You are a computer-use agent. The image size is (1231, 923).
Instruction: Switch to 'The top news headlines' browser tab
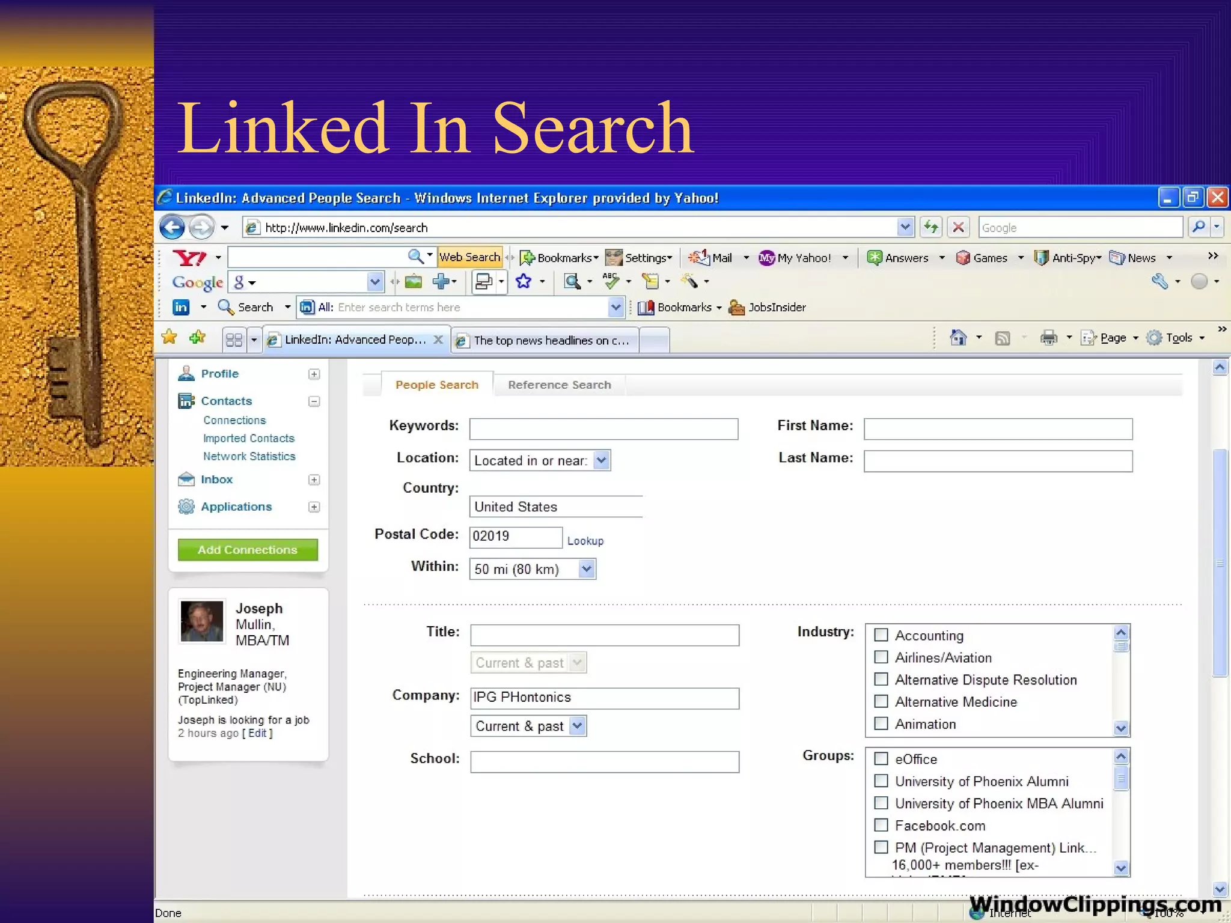[544, 340]
